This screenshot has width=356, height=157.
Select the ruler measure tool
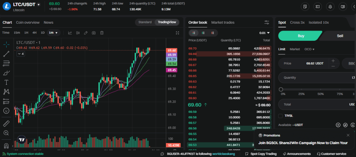[6, 123]
